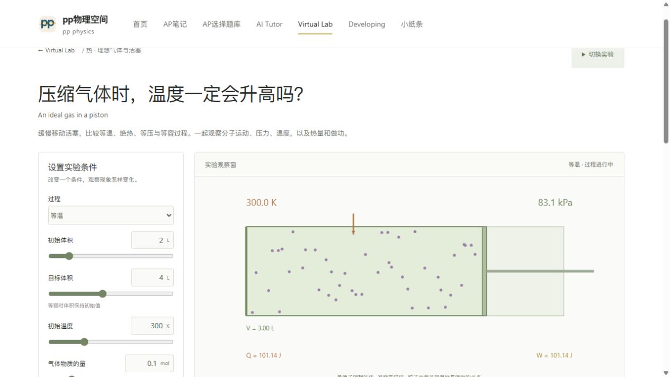Click the pp physics logo icon
This screenshot has height=377, width=670.
coord(48,24)
